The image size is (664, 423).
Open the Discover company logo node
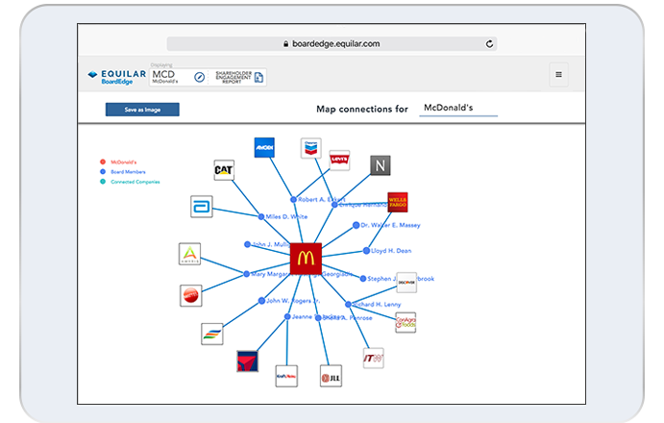[x=406, y=283]
